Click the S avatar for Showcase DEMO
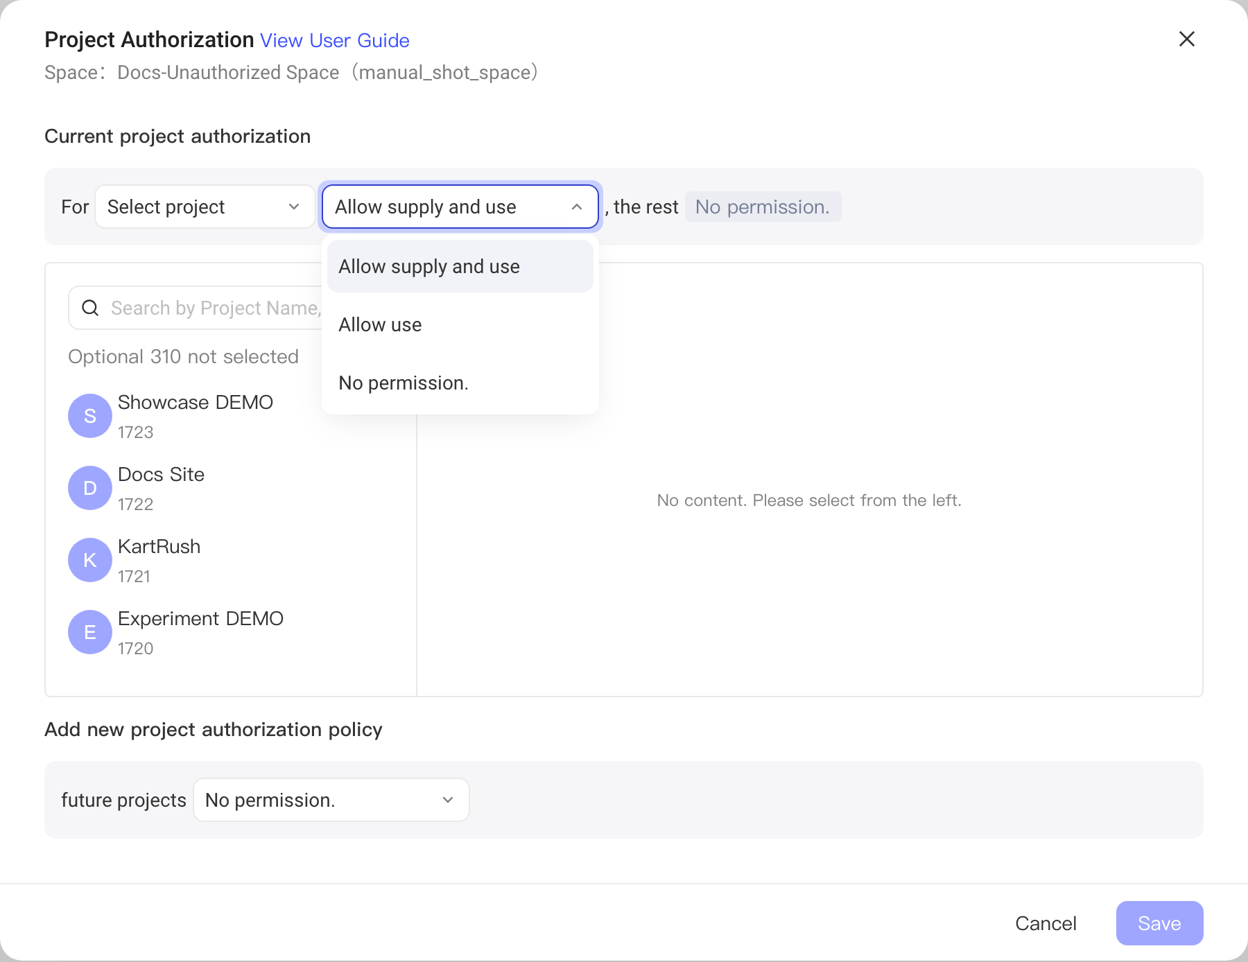 90,416
